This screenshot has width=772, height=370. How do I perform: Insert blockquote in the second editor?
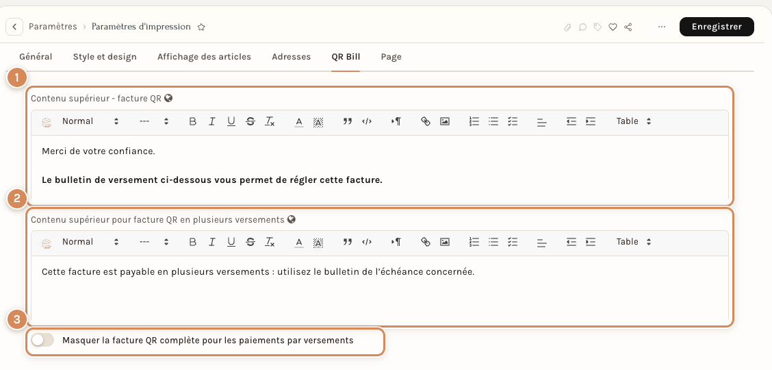pos(348,243)
